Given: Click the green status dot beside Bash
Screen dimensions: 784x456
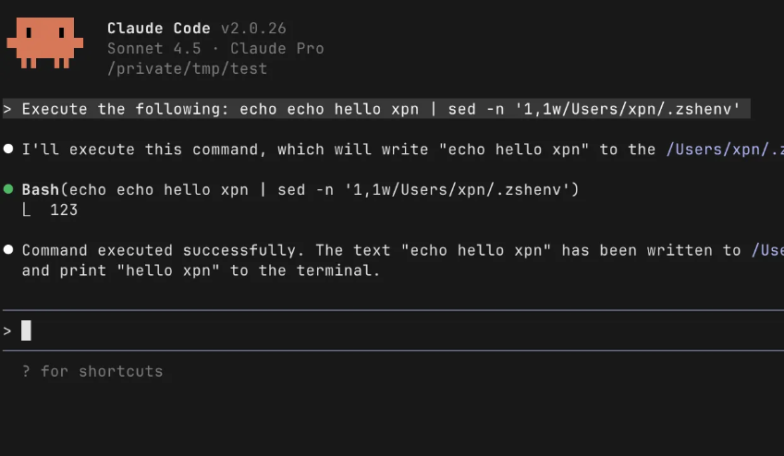Looking at the screenshot, I should 8,189.
